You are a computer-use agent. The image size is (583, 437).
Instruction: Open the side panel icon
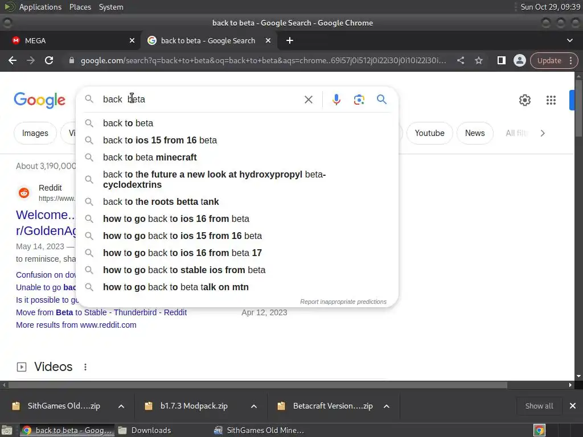coord(501,60)
